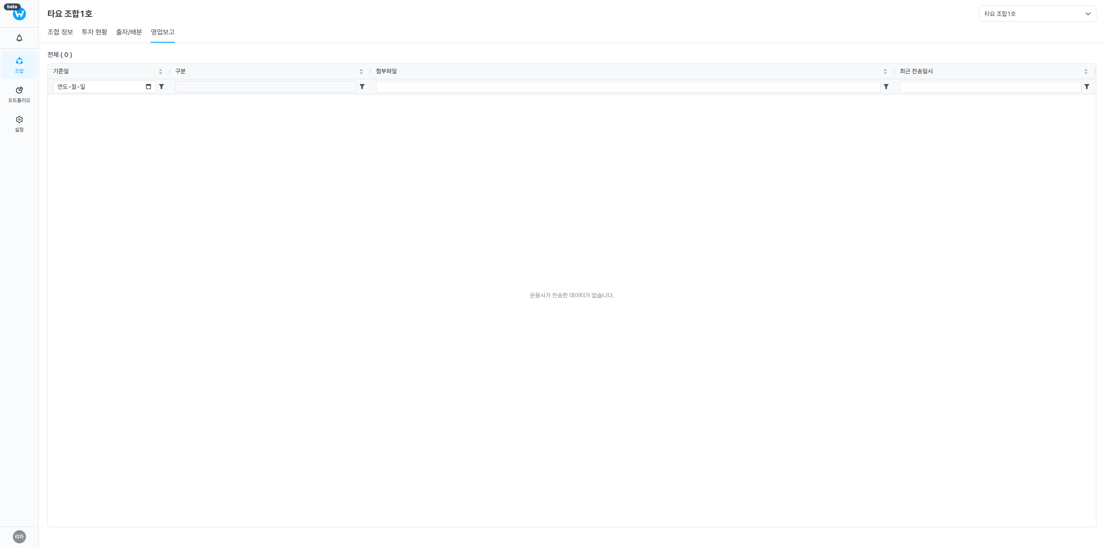The image size is (1105, 548).
Task: Sort table by 구분 column
Action: (x=361, y=72)
